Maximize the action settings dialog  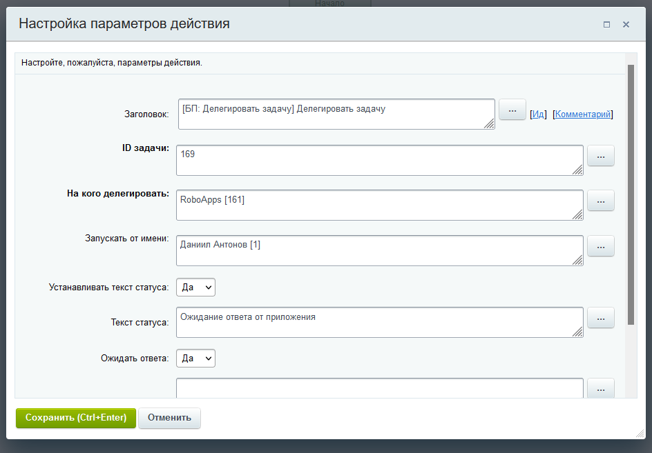coord(606,24)
